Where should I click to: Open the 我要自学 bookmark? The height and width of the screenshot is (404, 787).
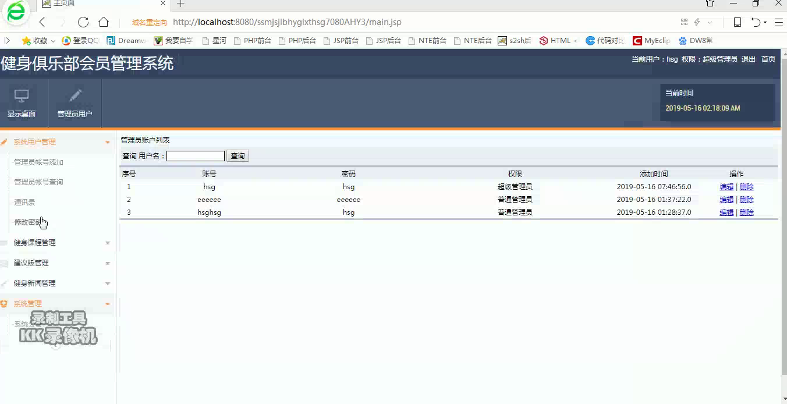pyautogui.click(x=173, y=41)
